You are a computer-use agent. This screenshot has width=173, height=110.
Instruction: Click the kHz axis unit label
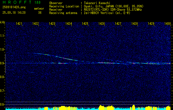pos(2,22)
